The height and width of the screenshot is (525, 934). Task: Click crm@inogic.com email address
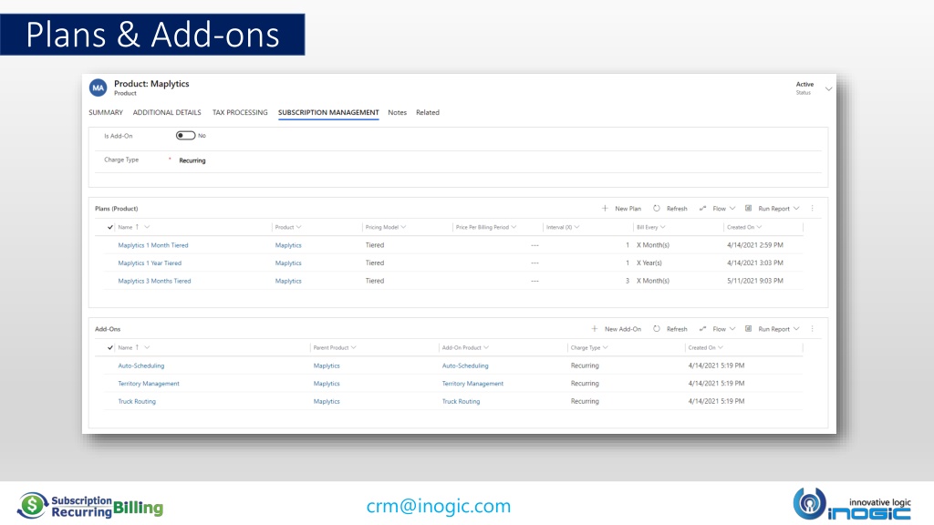pyautogui.click(x=439, y=506)
